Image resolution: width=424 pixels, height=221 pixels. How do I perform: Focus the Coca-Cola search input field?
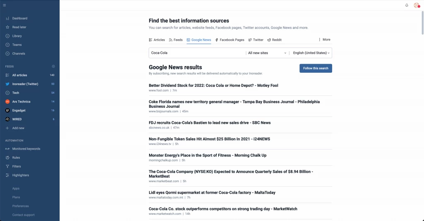[x=197, y=53]
